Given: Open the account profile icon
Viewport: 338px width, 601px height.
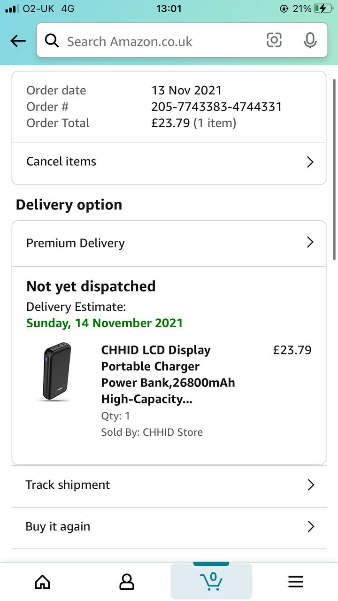Looking at the screenshot, I should coord(127,582).
